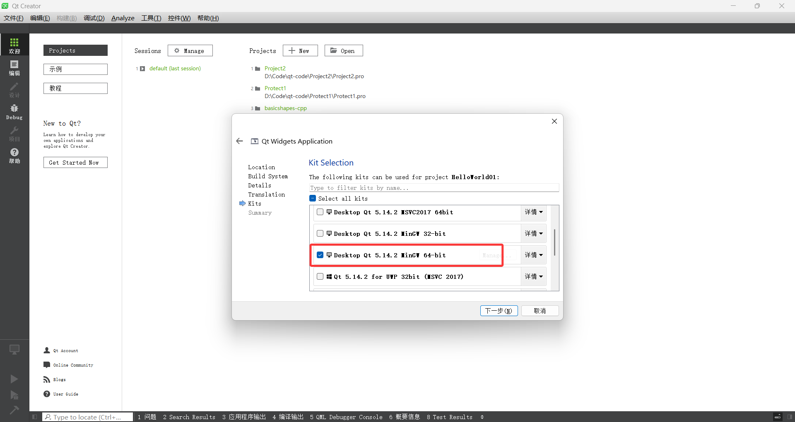Click the green Run button
The width and height of the screenshot is (795, 422).
coord(14,379)
